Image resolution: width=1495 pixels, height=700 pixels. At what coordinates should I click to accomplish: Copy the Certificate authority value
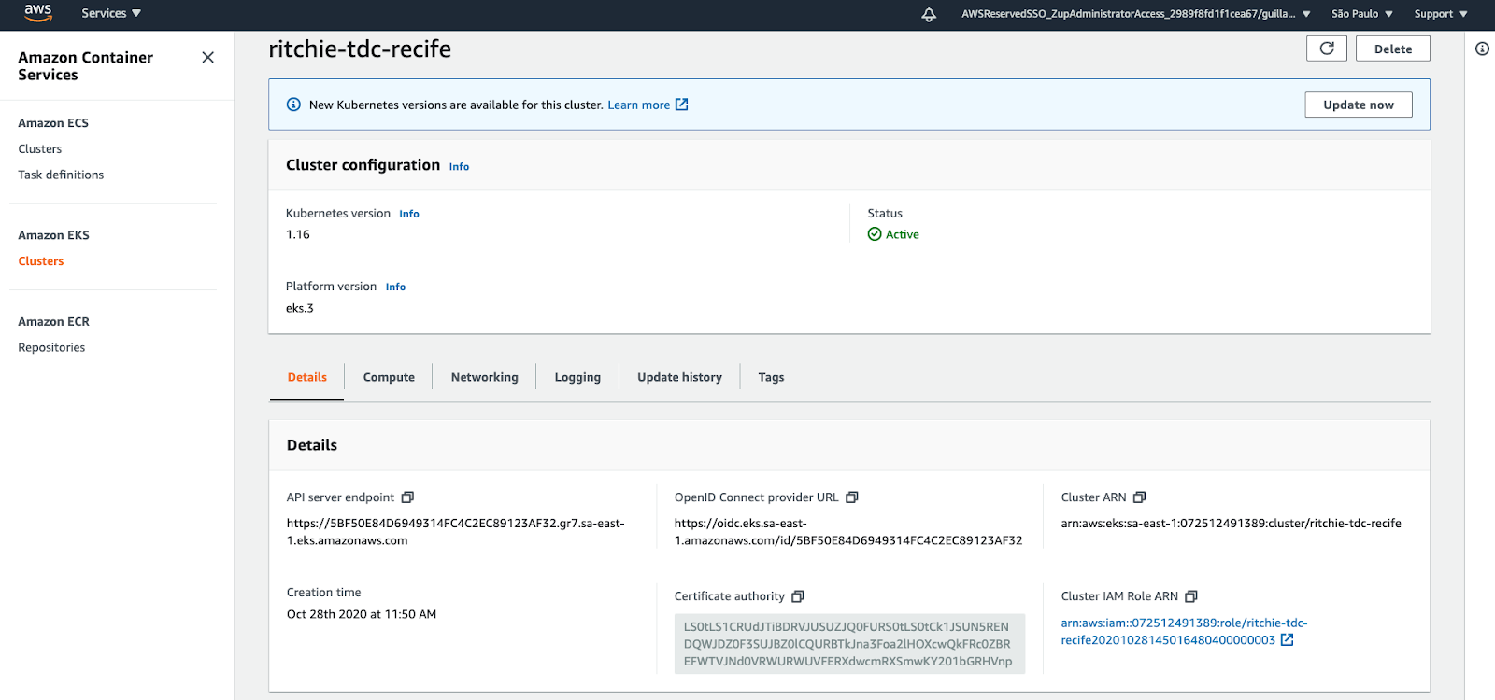coord(798,596)
